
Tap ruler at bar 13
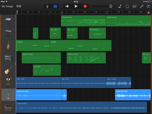coord(85,12)
